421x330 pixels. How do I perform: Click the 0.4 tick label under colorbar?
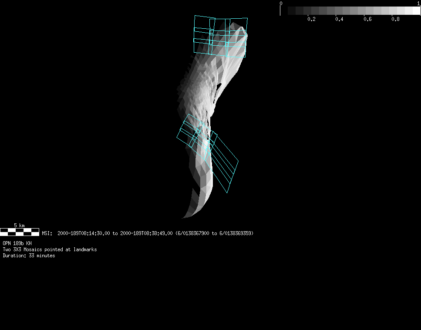pyautogui.click(x=339, y=19)
